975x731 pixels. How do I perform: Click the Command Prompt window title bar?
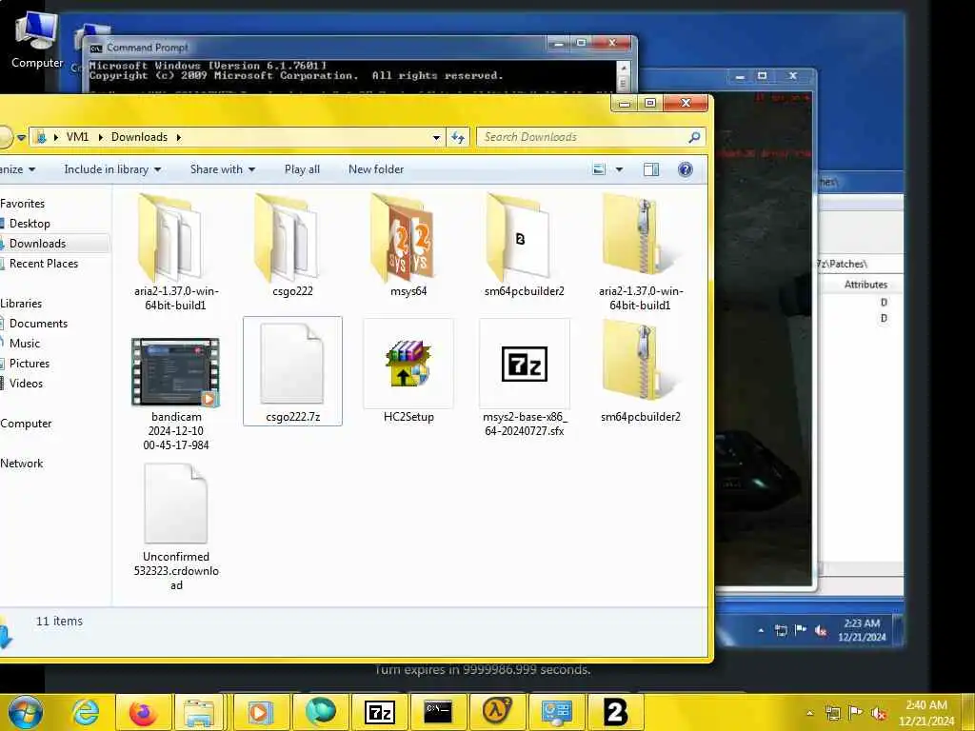pos(317,48)
